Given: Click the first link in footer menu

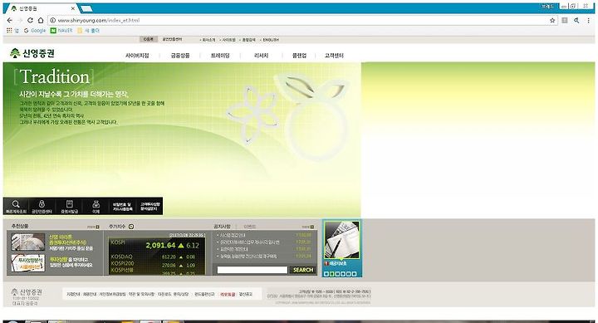Looking at the screenshot, I should [x=73, y=295].
